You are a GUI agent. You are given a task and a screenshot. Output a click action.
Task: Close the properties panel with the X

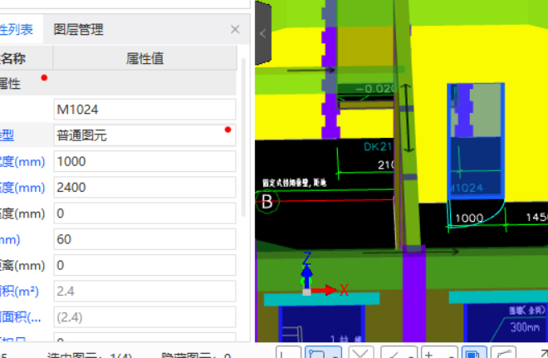click(x=235, y=29)
